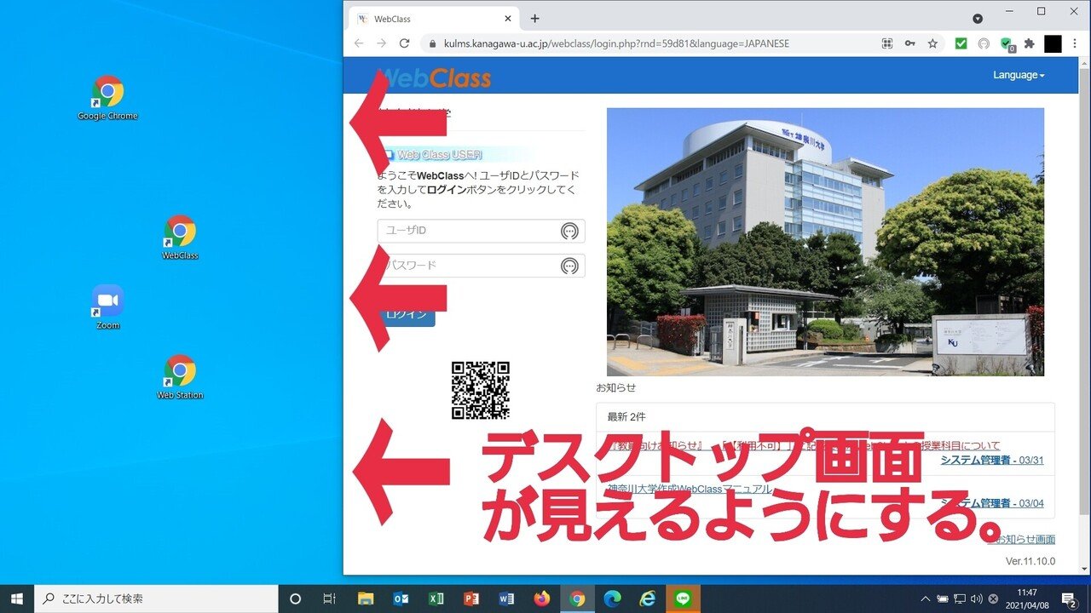Image resolution: width=1091 pixels, height=613 pixels.
Task: Click the Chrome reload page button
Action: click(405, 43)
